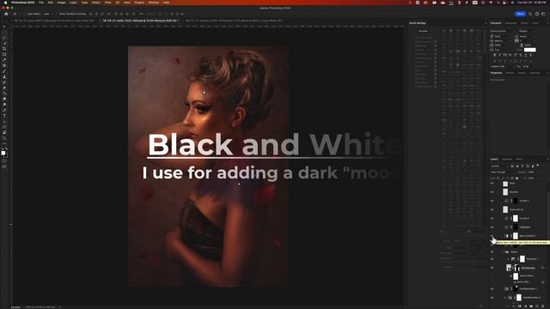Hide the Curves 7 layer

492,201
